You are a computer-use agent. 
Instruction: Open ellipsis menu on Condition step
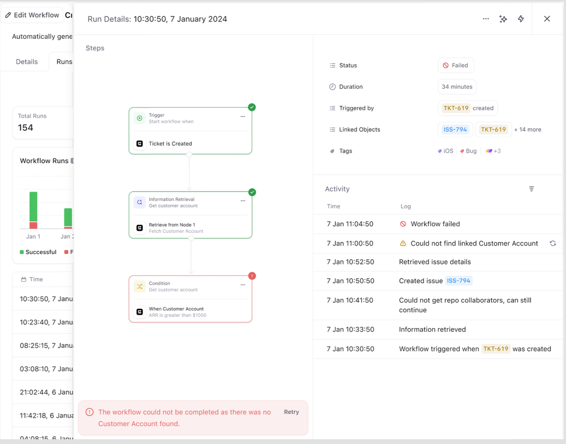click(x=243, y=285)
